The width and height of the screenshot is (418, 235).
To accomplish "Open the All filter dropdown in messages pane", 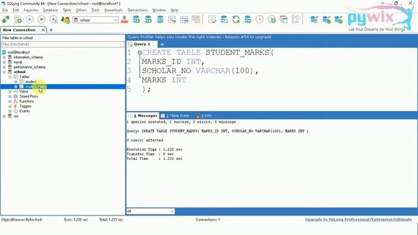I will (x=150, y=211).
